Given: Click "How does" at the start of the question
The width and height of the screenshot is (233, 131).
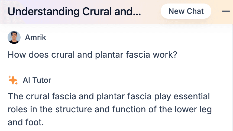Looking at the screenshot, I should (28, 55).
